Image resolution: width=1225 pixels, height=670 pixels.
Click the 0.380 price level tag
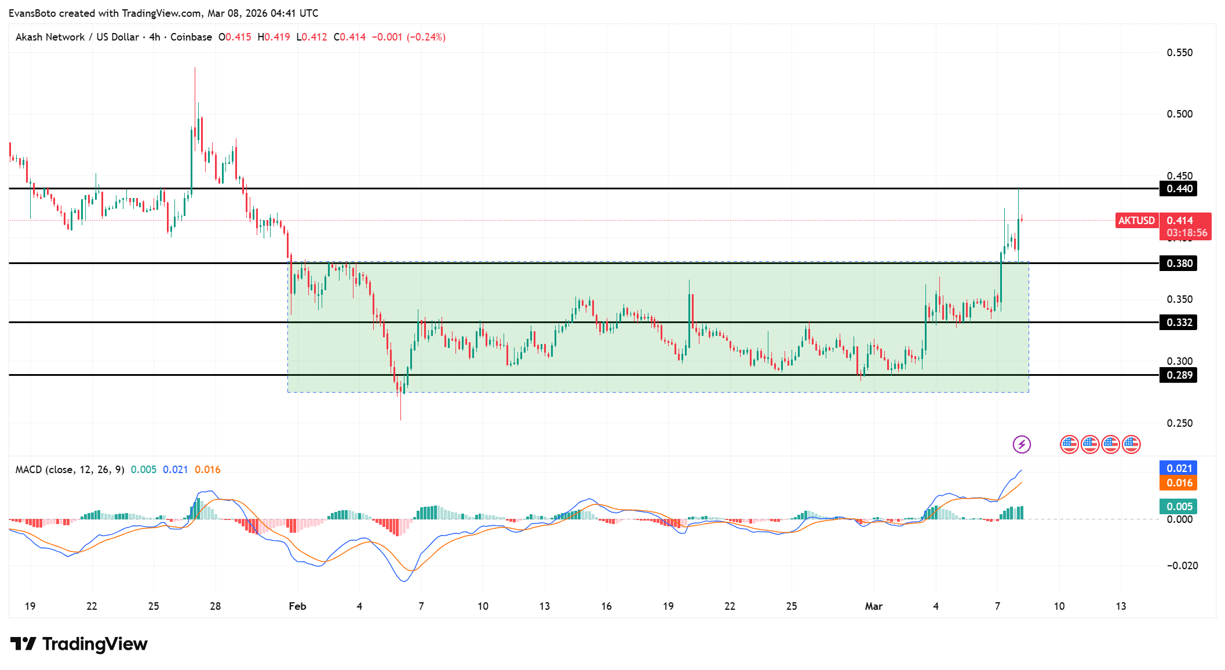pos(1177,263)
